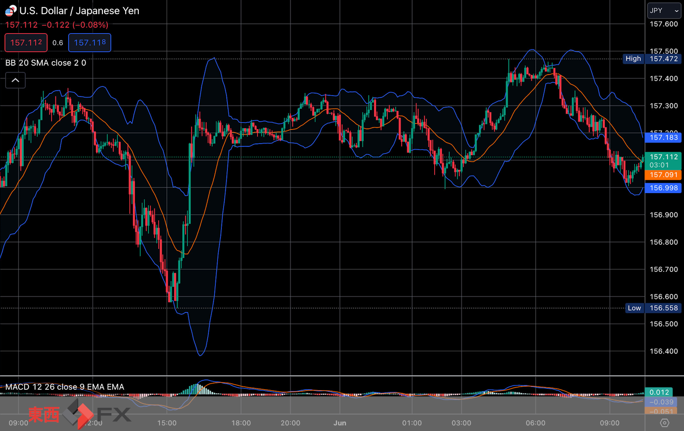684x431 pixels.
Task: Click the 東西FX watermark logo
Action: pos(80,414)
